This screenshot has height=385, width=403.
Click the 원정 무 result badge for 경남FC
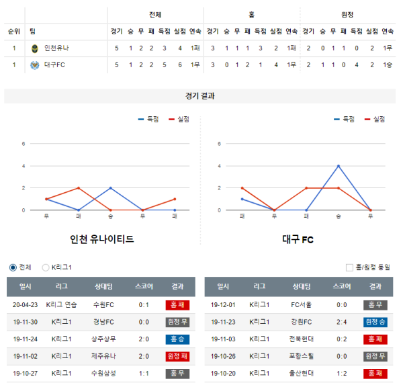[177, 323]
